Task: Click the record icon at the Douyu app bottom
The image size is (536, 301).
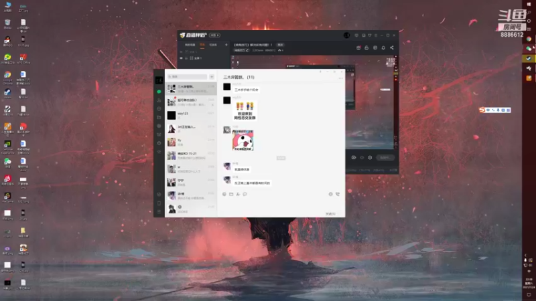Action: tap(354, 158)
